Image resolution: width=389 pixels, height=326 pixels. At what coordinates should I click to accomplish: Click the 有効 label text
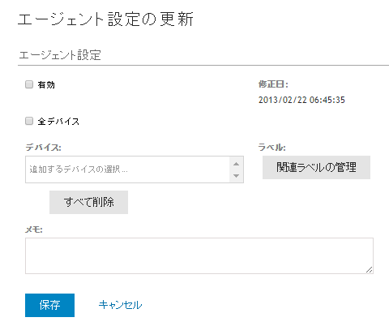[46, 85]
